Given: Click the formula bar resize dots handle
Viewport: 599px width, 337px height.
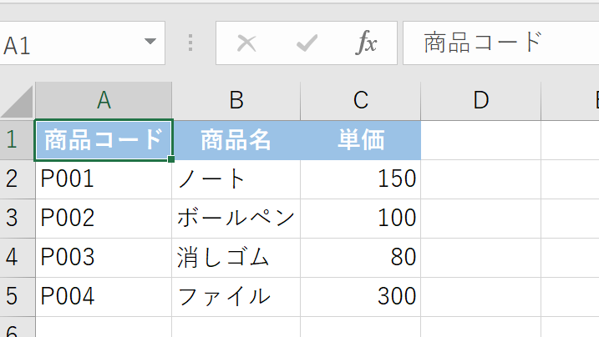Looking at the screenshot, I should point(190,43).
